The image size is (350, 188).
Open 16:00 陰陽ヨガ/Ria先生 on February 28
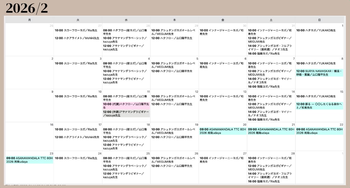pos(264,182)
